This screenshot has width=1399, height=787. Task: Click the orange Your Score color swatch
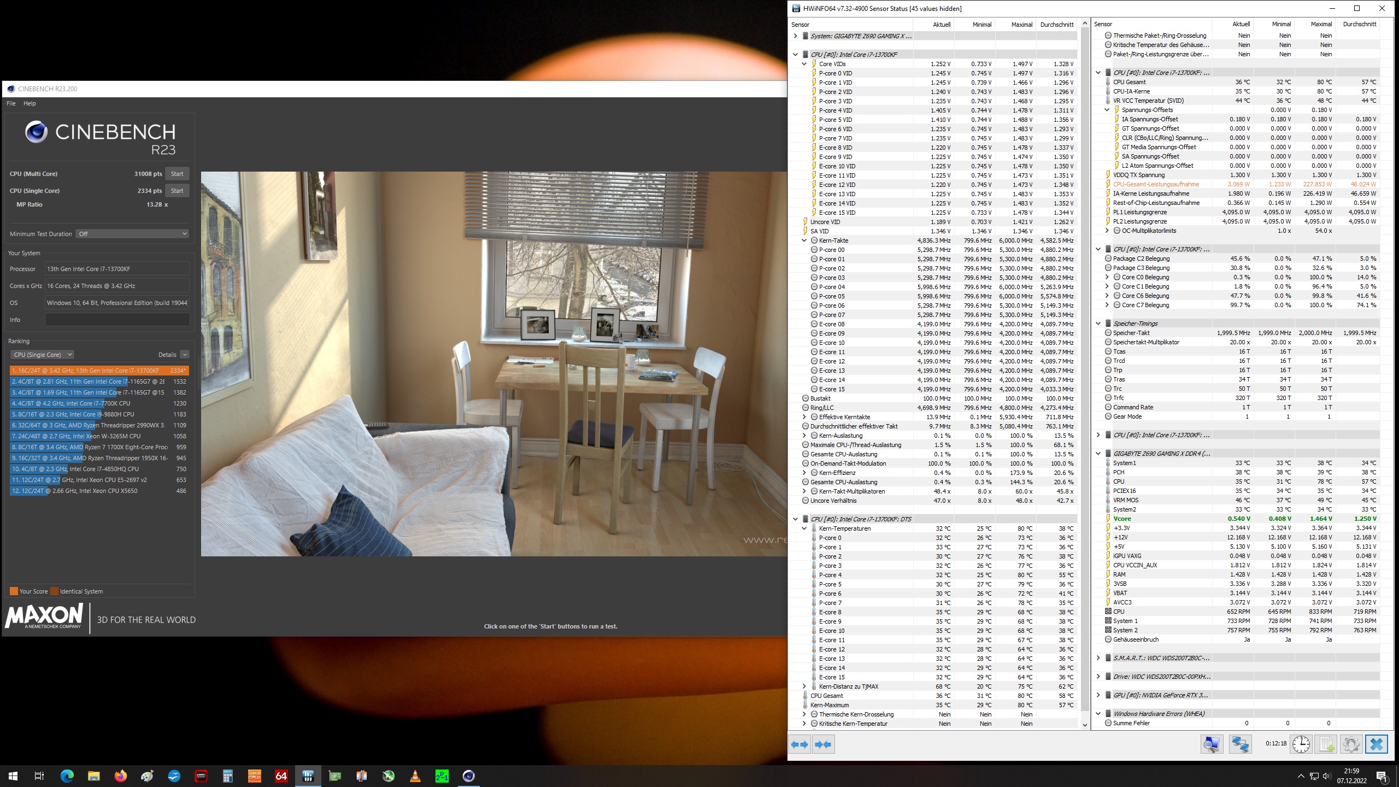14,591
